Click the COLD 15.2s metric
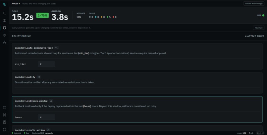 (x=23, y=16)
